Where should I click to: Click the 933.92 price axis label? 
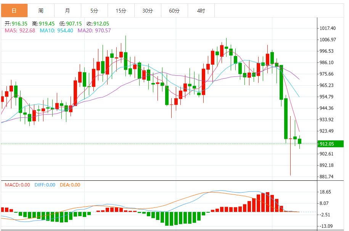[x=326, y=120]
